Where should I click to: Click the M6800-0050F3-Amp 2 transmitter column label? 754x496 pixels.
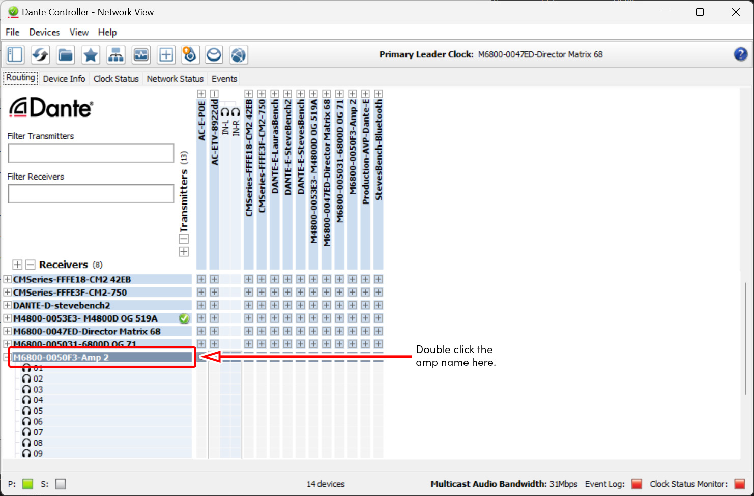(353, 147)
